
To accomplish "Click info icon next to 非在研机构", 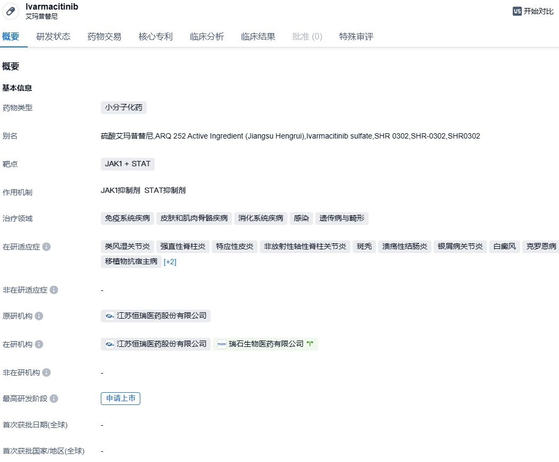I will click(x=46, y=372).
